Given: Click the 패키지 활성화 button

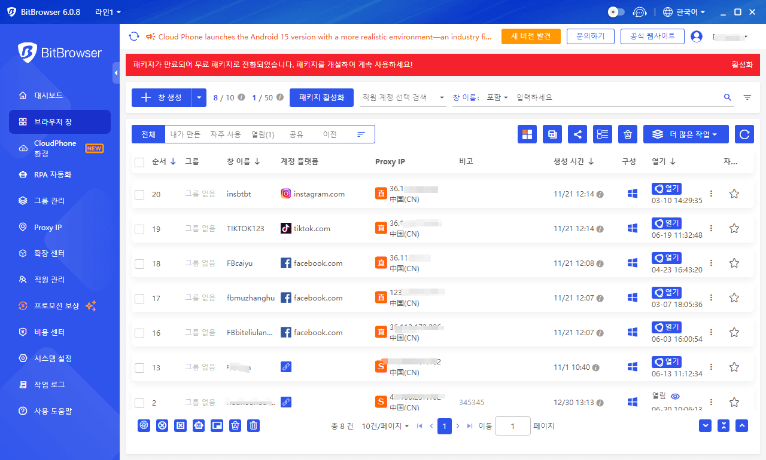Looking at the screenshot, I should click(x=321, y=97).
